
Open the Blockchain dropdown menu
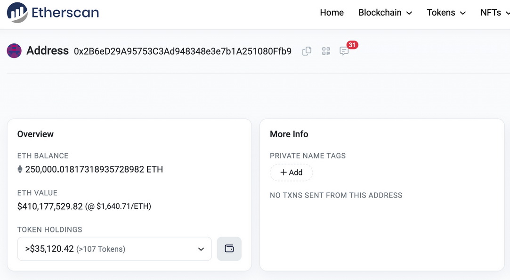[385, 13]
